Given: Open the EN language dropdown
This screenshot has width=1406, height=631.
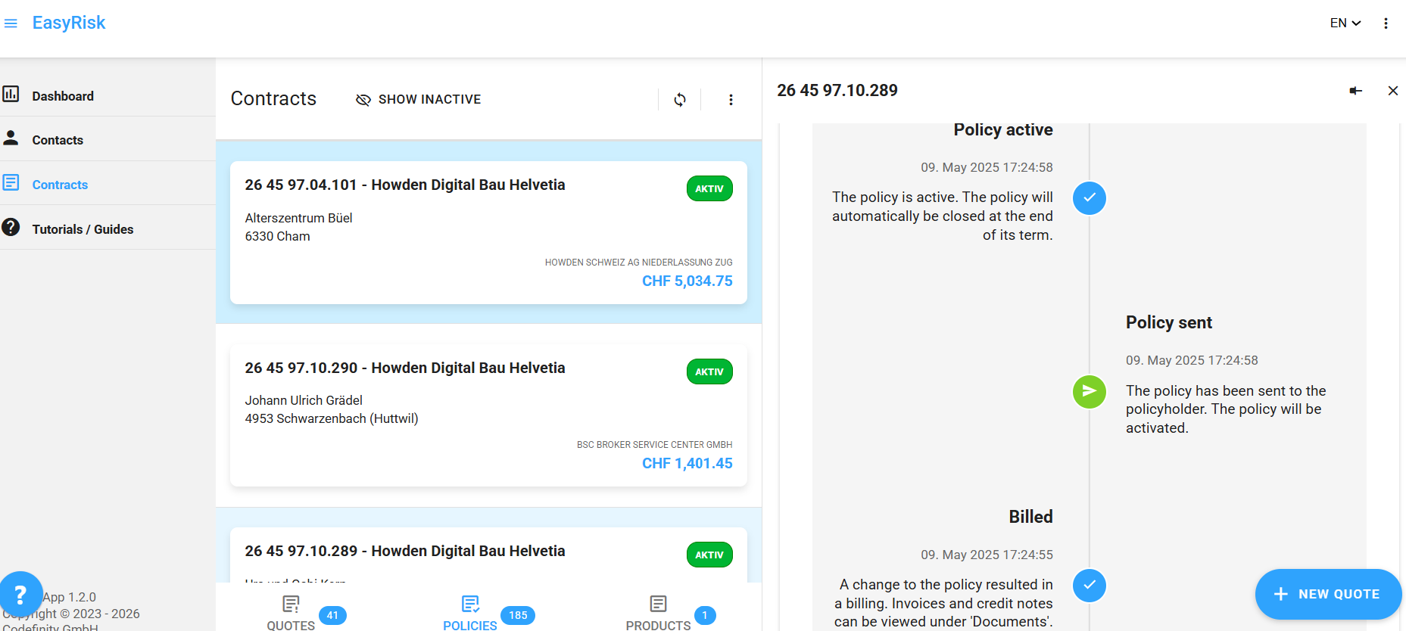Looking at the screenshot, I should pos(1345,23).
